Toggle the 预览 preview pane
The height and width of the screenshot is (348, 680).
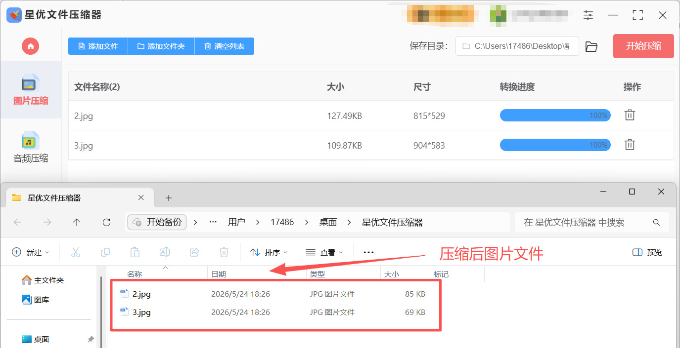coord(647,252)
